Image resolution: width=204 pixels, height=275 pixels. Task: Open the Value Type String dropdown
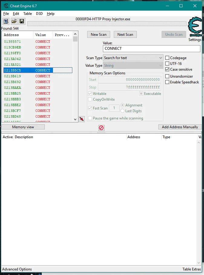[x=133, y=65]
